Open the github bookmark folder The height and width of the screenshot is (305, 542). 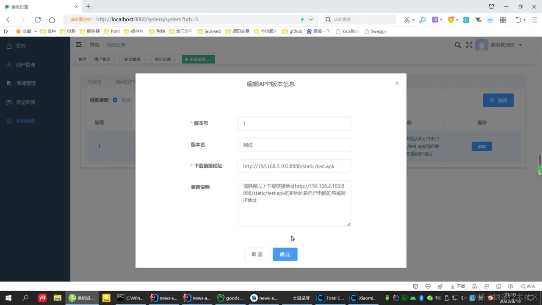coord(292,31)
